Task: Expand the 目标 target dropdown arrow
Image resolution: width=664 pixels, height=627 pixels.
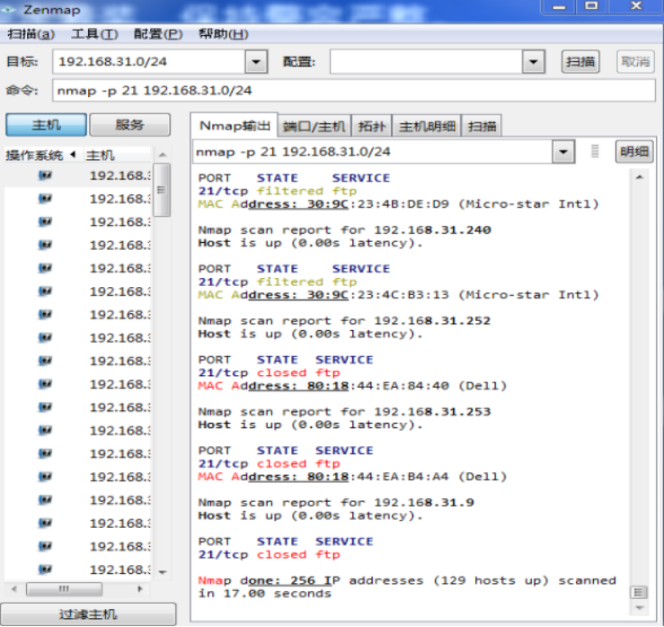Action: click(256, 62)
